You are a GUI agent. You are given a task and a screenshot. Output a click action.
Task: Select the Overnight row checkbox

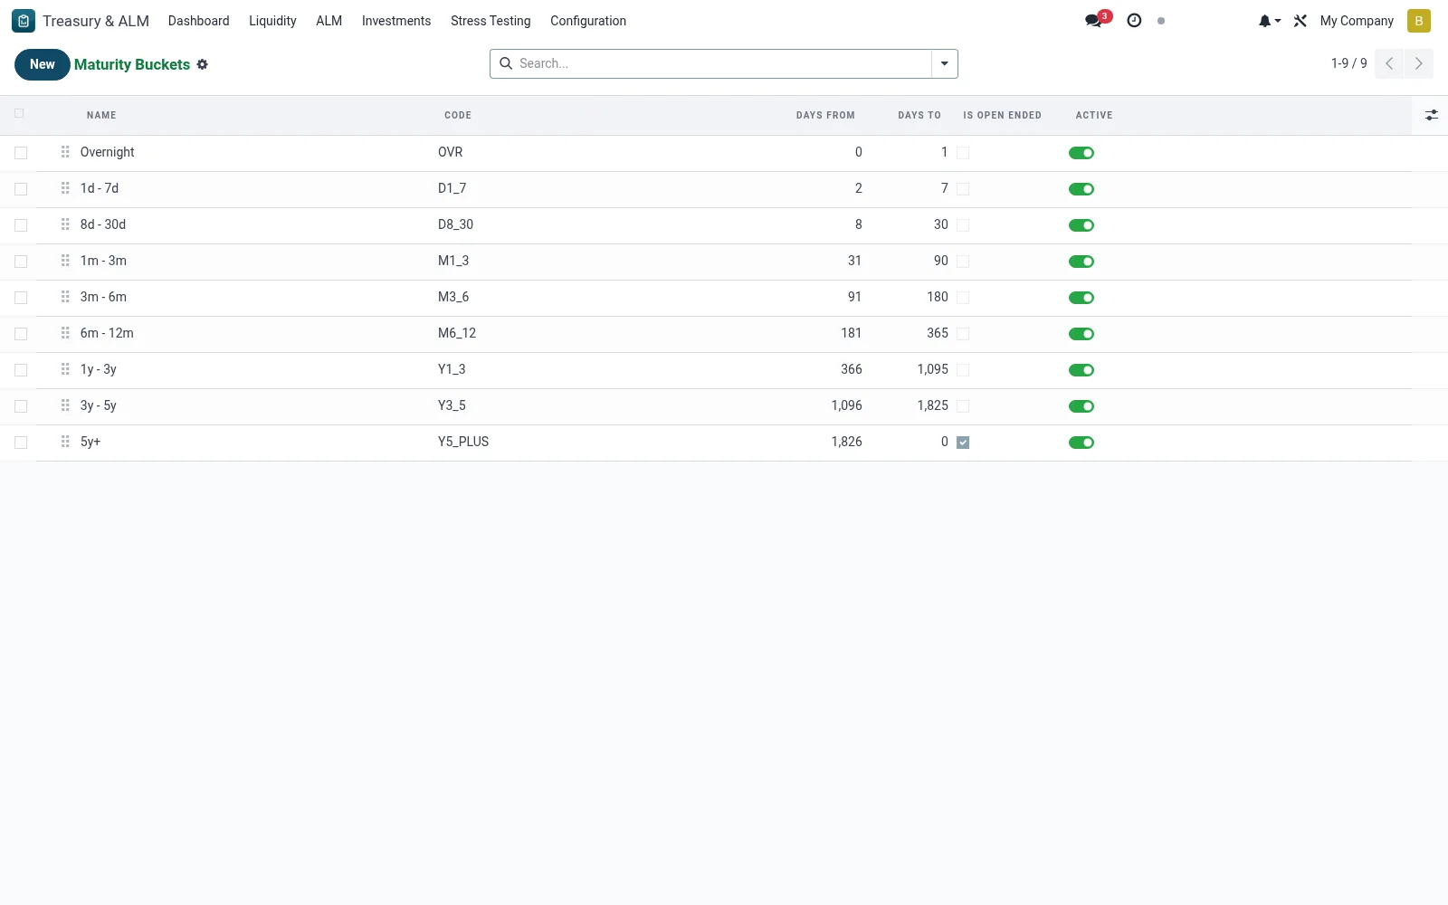(x=21, y=153)
